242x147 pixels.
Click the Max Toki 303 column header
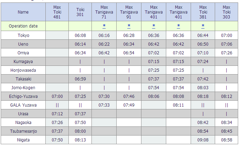coord(226,12)
